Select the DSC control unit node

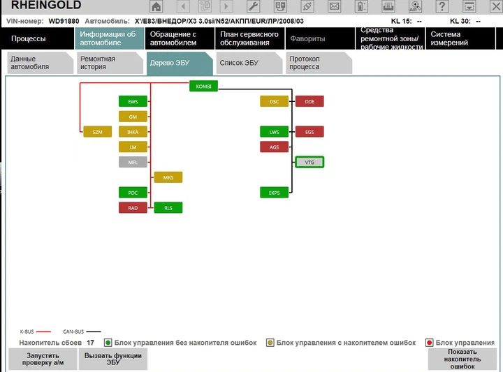pos(274,101)
